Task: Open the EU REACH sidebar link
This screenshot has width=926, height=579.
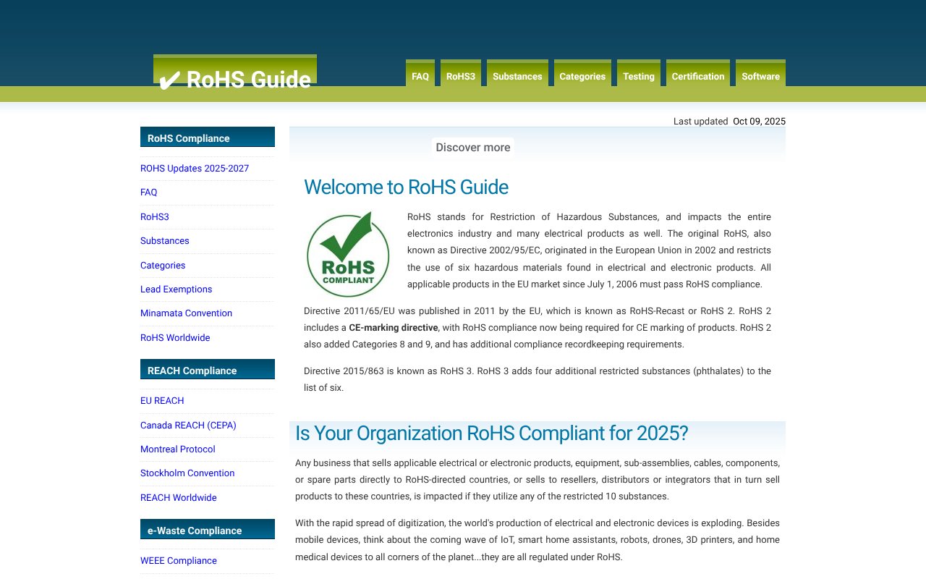Action: tap(162, 400)
